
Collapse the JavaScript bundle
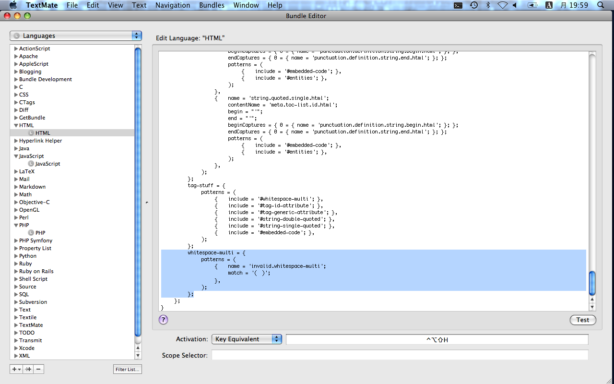pyautogui.click(x=16, y=156)
